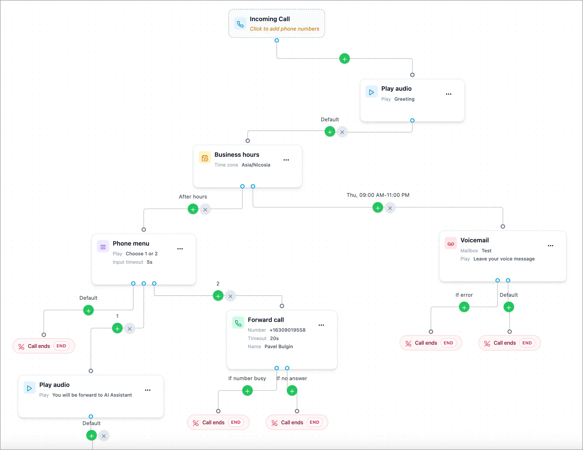Open Business hours node options menu
Image resolution: width=583 pixels, height=450 pixels.
coord(286,160)
